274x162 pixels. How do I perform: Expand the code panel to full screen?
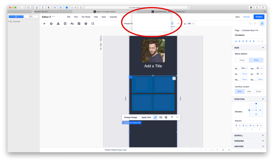[x=223, y=150]
